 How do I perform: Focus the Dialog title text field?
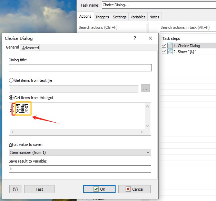[x=80, y=68]
